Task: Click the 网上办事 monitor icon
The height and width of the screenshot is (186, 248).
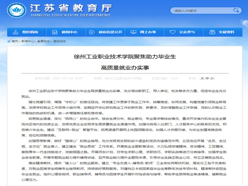Action: tap(133, 32)
